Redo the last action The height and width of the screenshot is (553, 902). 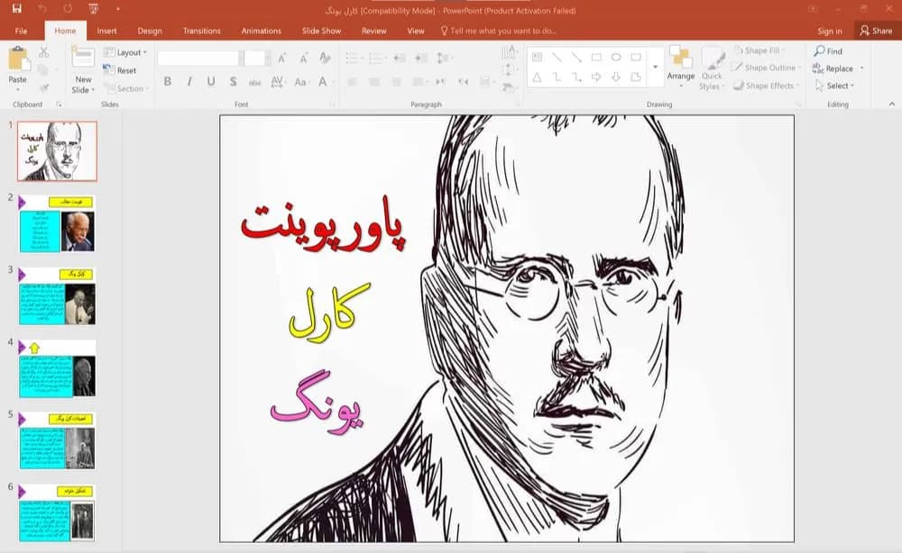tap(68, 9)
